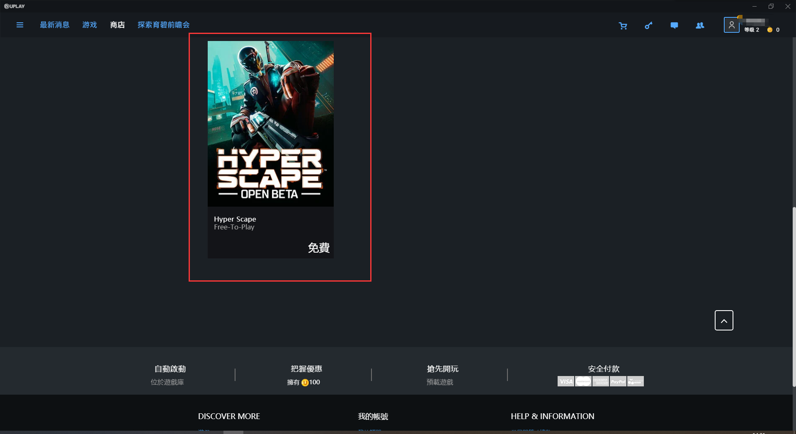Screen dimensions: 796x434
Task: Open the Hyper Scape cover artwork
Action: (270, 123)
